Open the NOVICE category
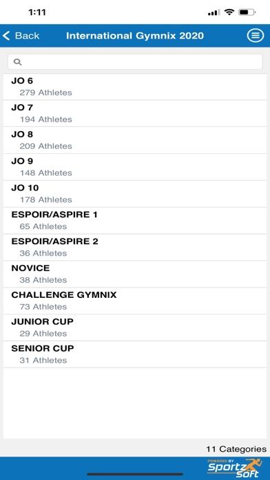270x480 pixels. [135, 274]
